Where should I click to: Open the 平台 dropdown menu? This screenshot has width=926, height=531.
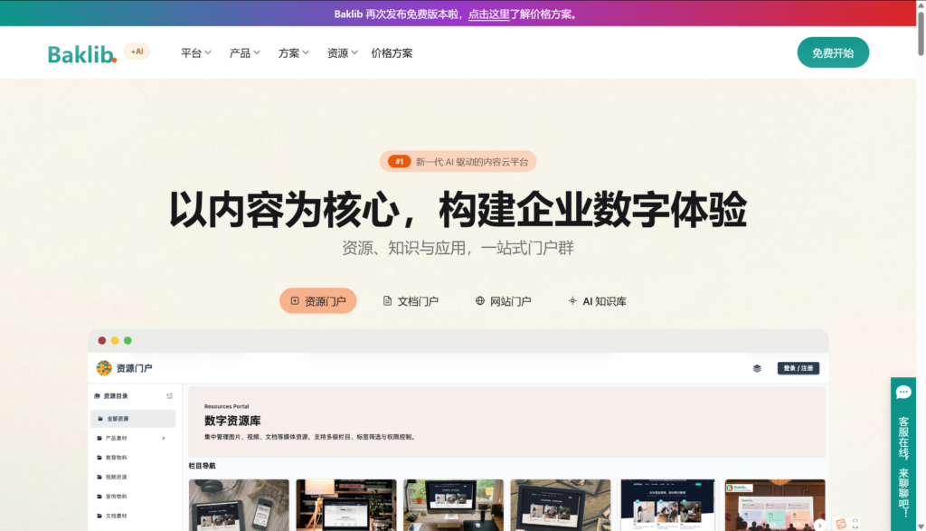pyautogui.click(x=196, y=53)
